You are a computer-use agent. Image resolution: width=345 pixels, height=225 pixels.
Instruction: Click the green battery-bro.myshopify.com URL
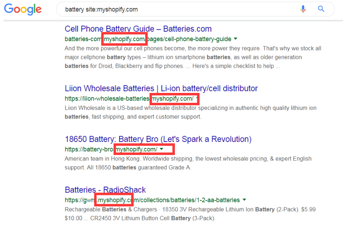tap(111, 149)
